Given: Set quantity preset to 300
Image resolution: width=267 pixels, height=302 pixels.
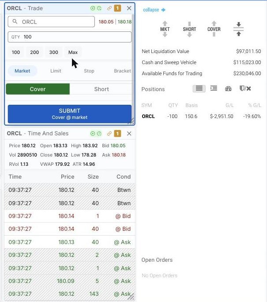Looking at the screenshot, I should point(53,52).
